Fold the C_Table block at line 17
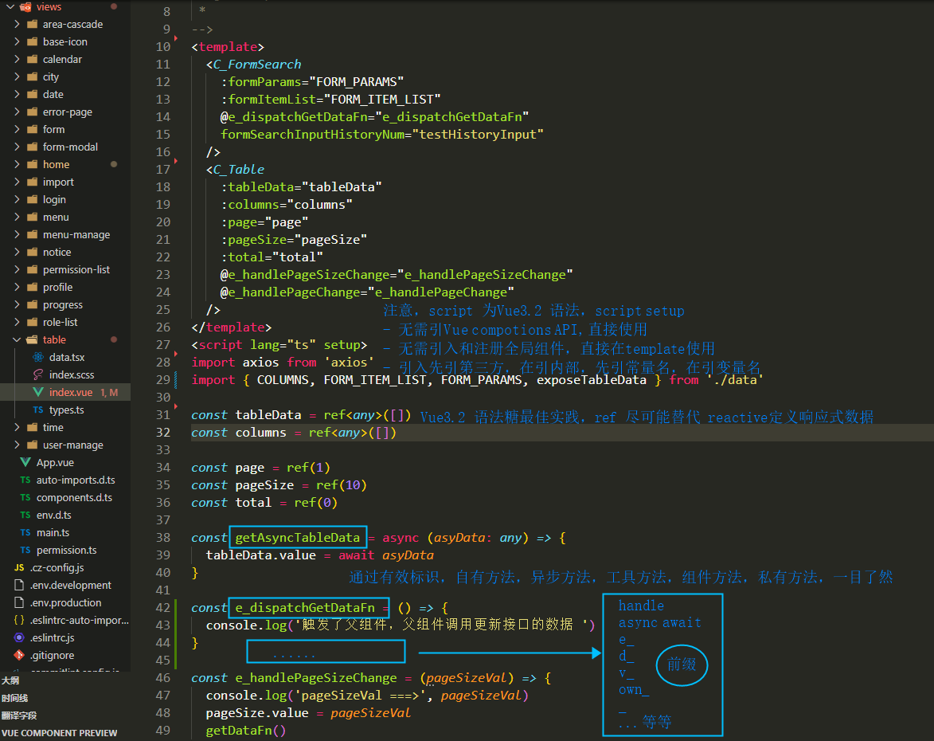Screen dimensions: 934x741 (x=176, y=162)
